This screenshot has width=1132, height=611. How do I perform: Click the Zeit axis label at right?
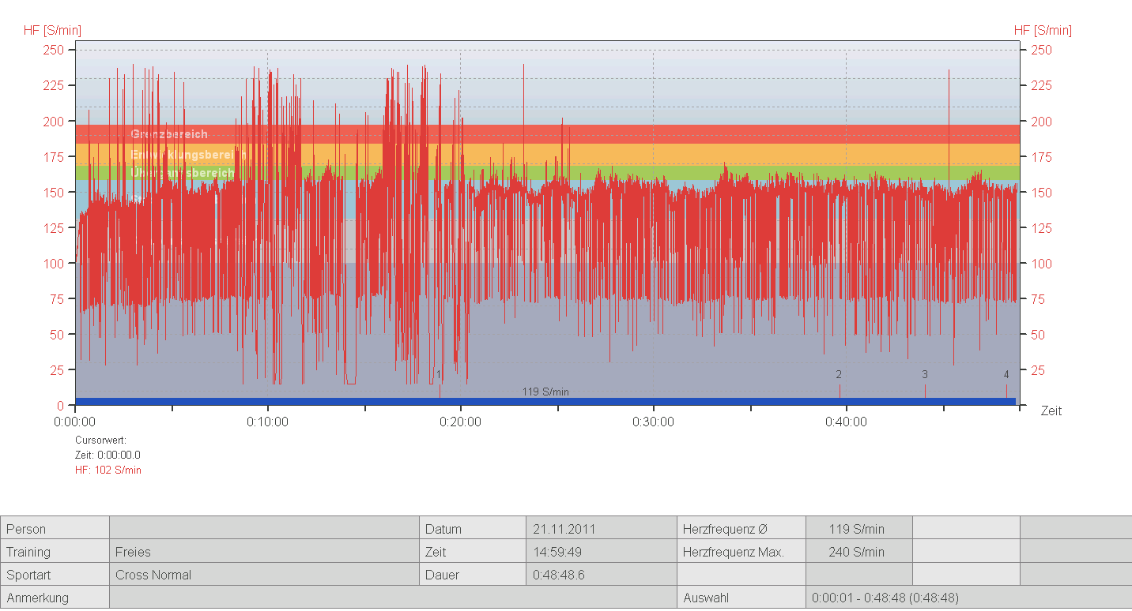pos(1051,411)
